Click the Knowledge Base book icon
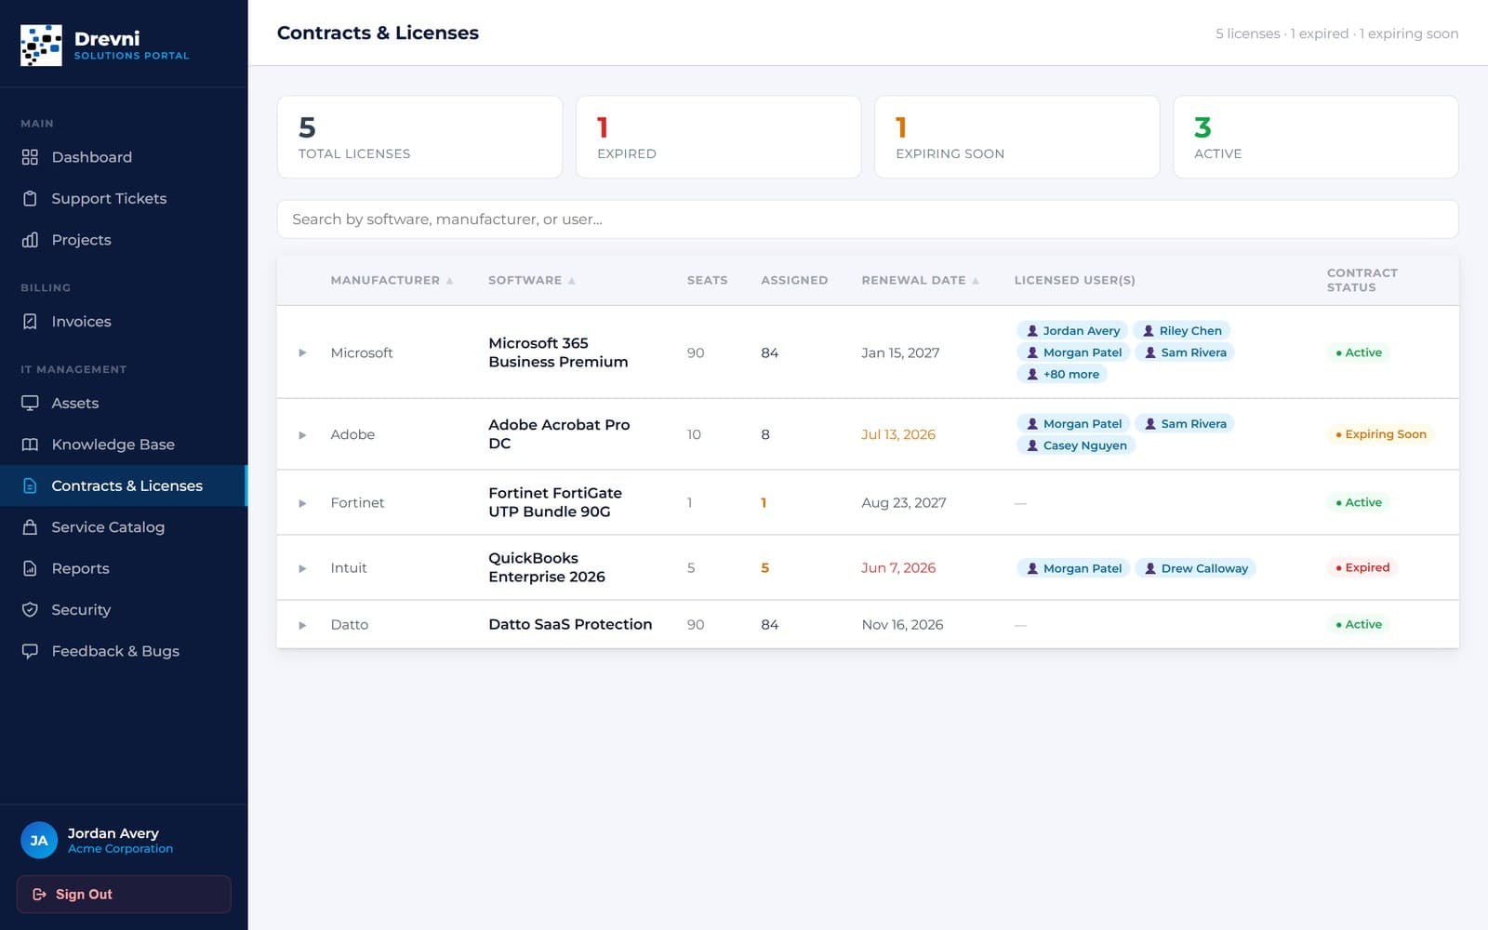 coord(30,445)
